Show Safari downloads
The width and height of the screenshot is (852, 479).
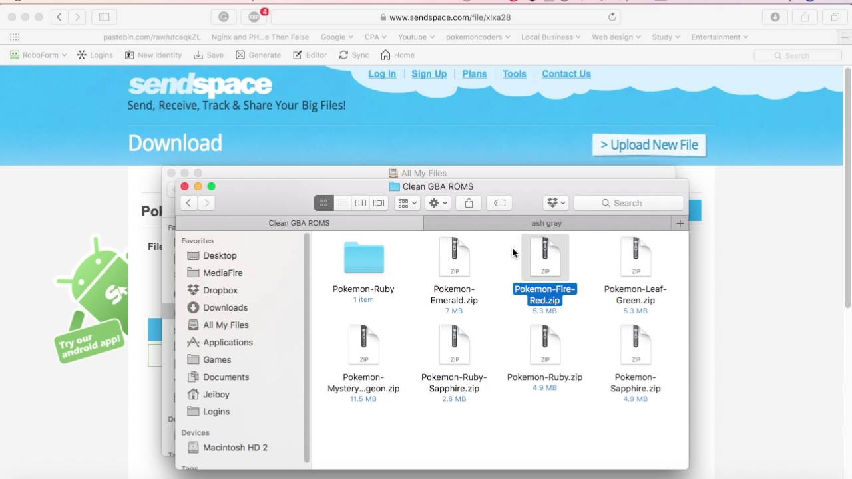[775, 17]
